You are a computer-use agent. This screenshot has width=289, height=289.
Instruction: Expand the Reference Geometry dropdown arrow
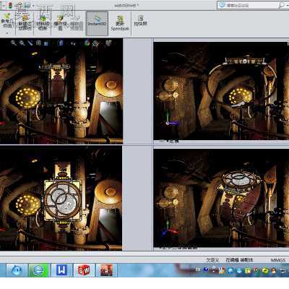pos(7,33)
